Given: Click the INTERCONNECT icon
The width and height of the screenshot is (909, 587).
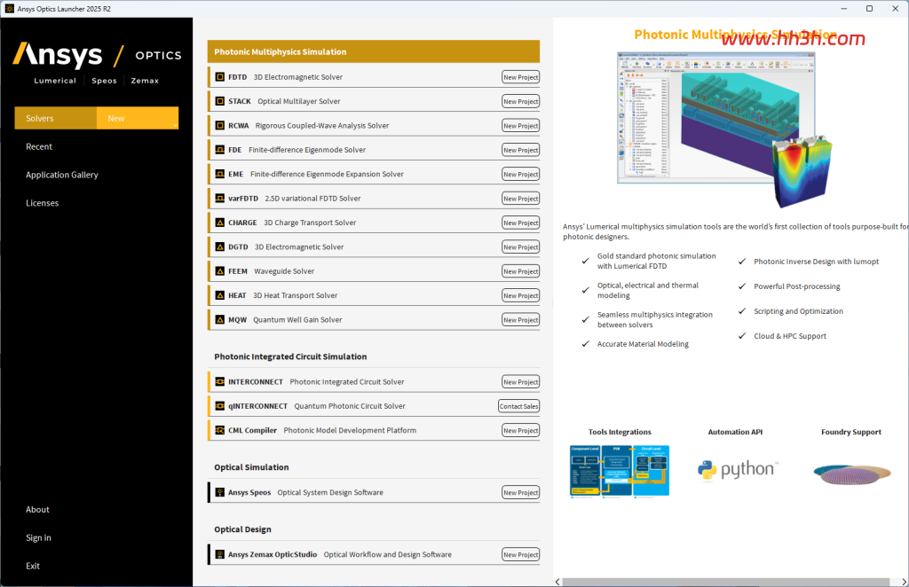Looking at the screenshot, I should [x=220, y=382].
